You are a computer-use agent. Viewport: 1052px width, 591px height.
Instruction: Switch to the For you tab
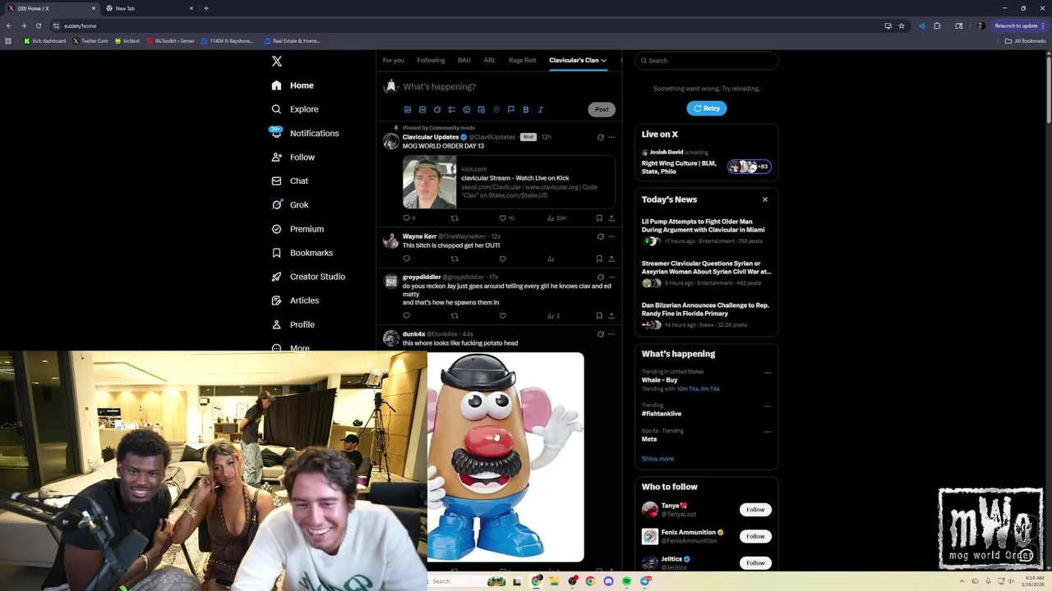(393, 60)
